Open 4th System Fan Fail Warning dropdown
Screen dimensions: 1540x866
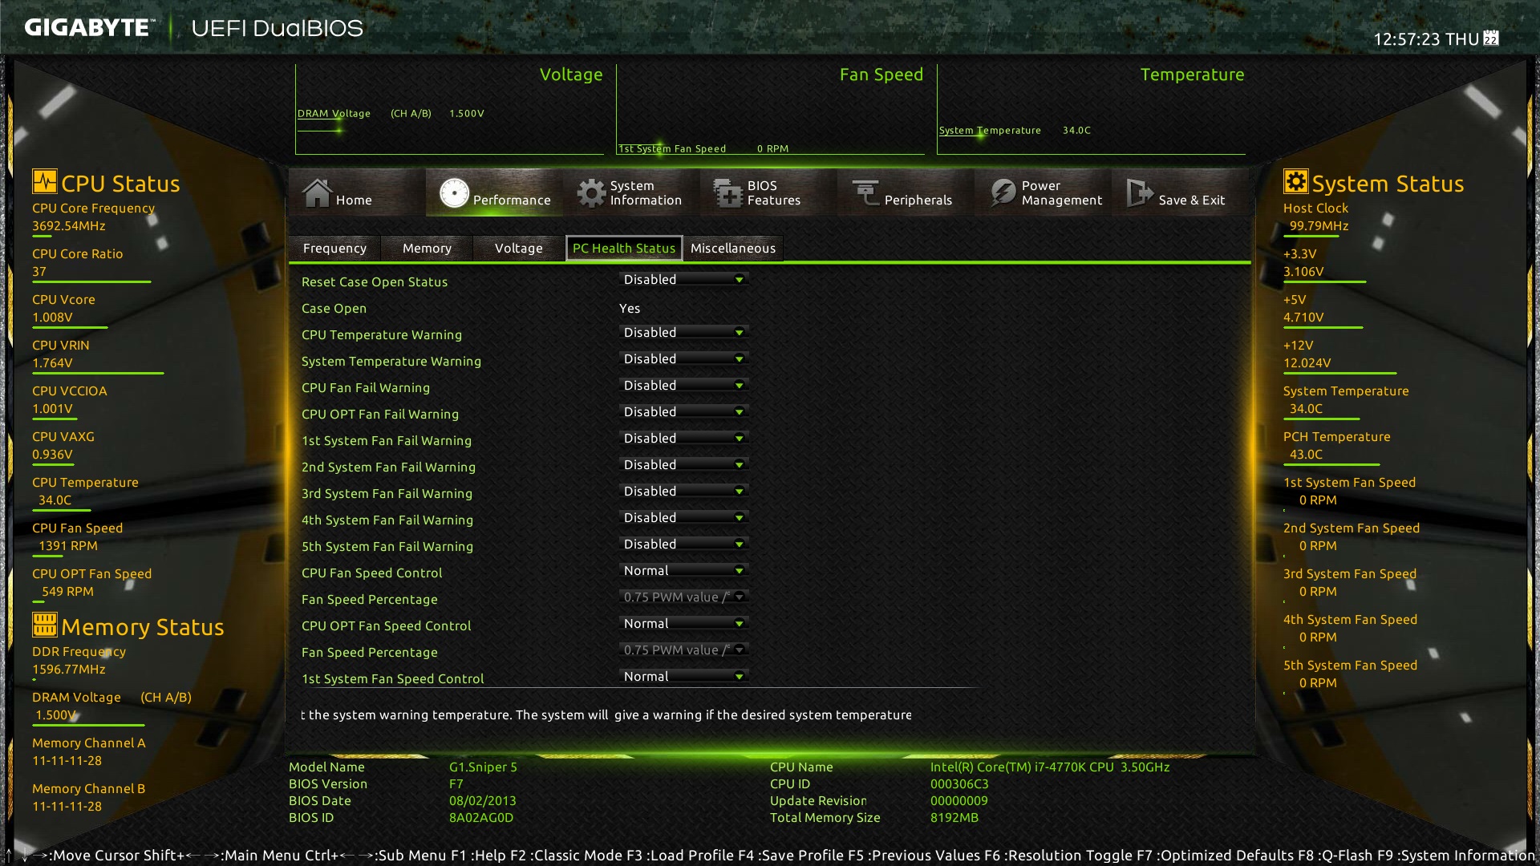click(x=684, y=517)
